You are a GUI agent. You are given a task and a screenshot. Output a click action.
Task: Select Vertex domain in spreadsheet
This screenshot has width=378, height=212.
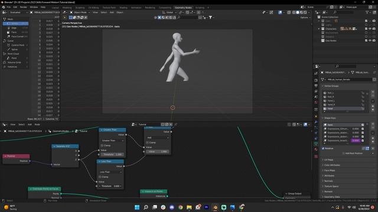[16, 24]
